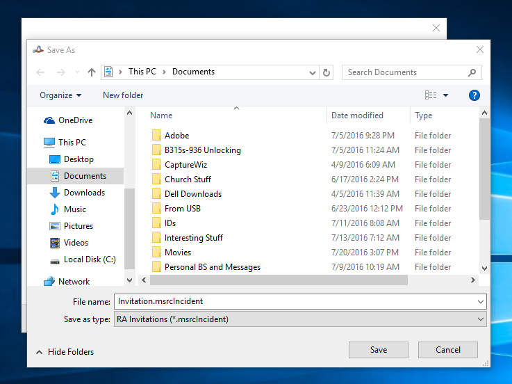Screen dimensions: 512x384
Task: Expand the address bar history dropdown
Action: 313,72
